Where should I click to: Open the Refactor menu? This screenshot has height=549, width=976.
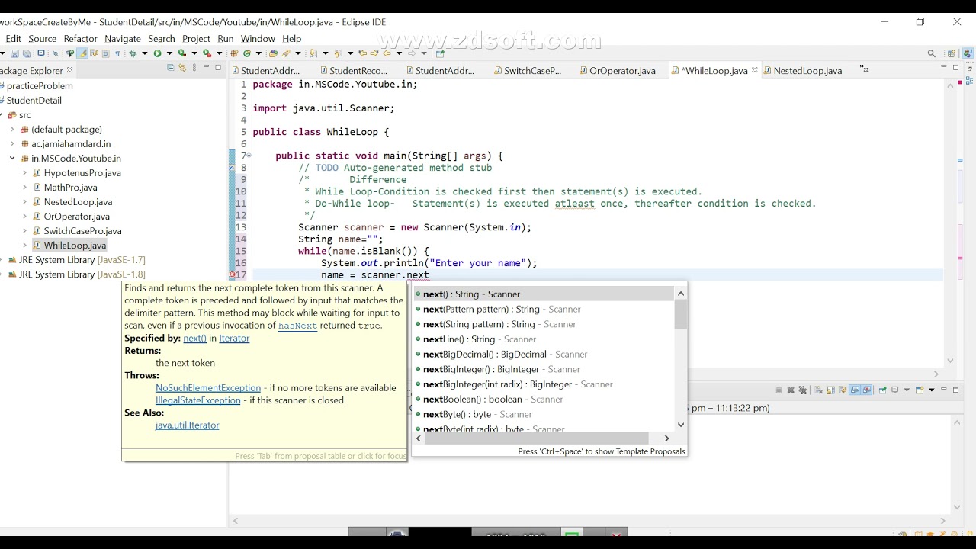[x=80, y=39]
